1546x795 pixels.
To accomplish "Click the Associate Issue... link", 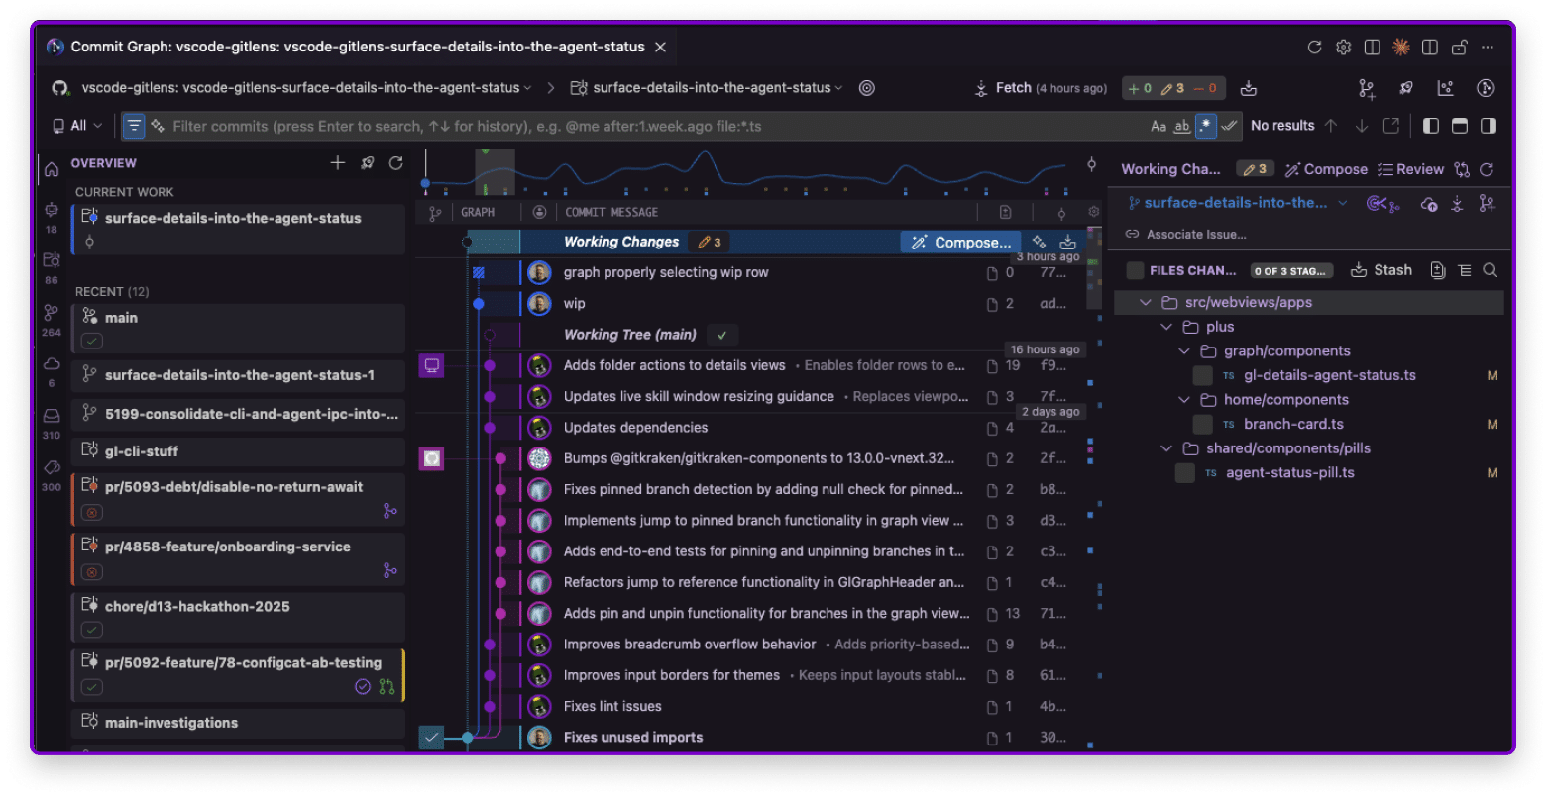I will [1186, 235].
